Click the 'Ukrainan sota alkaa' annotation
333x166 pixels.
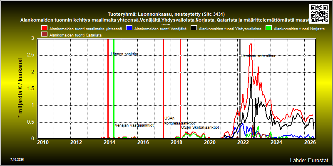click(258, 56)
